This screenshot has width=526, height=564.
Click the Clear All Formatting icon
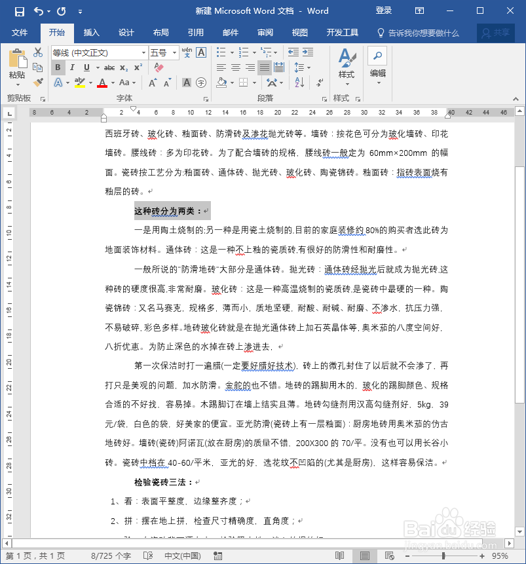pos(158,66)
